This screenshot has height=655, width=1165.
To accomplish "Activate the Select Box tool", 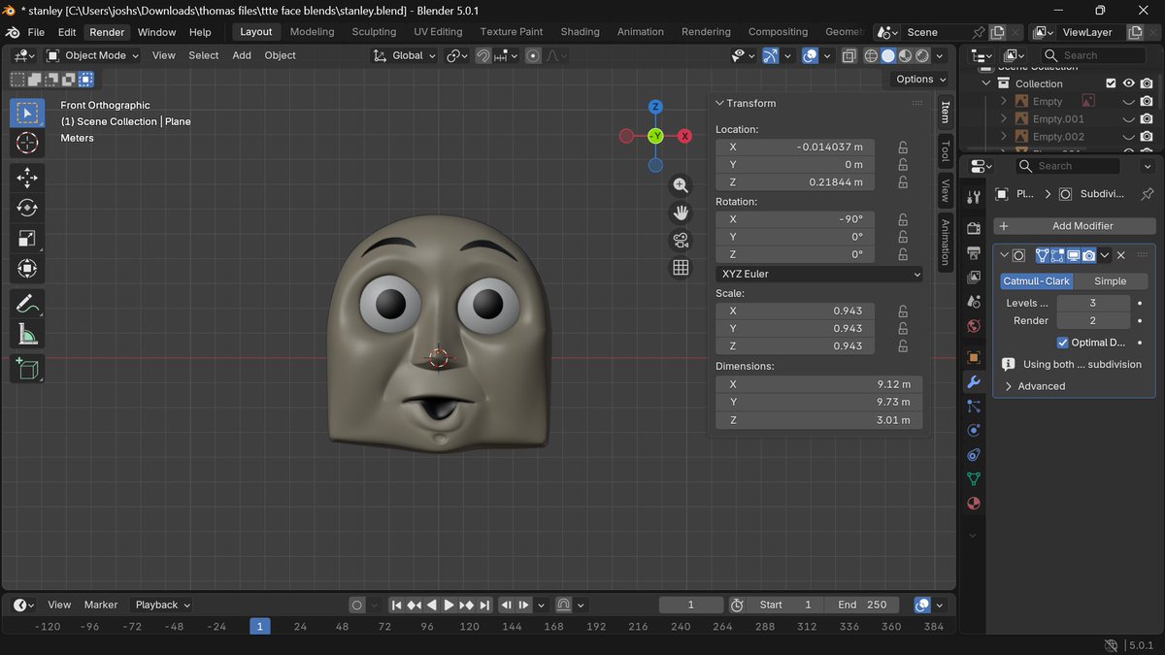I will click(x=27, y=114).
